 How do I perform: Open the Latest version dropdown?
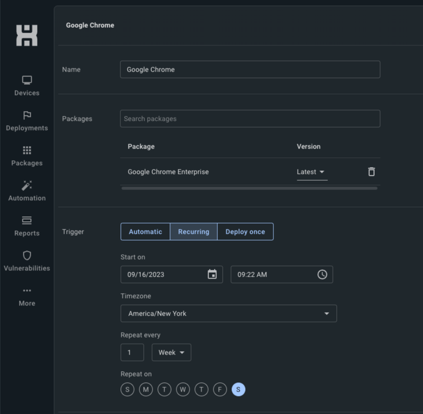coord(312,172)
